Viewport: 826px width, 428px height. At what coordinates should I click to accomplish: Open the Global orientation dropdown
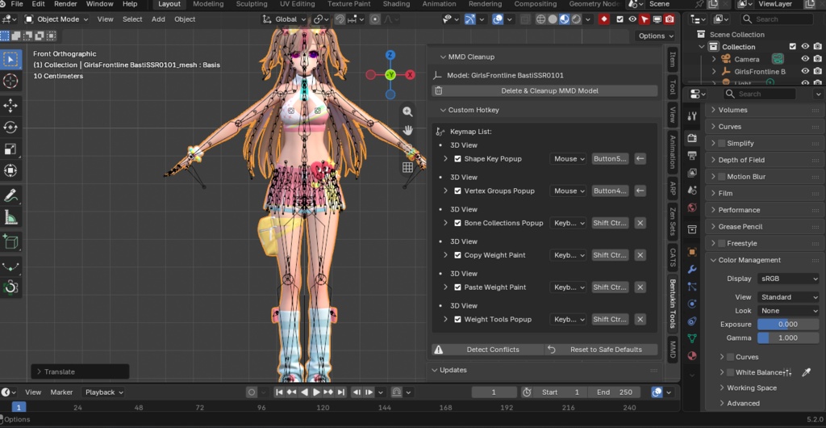(x=284, y=19)
